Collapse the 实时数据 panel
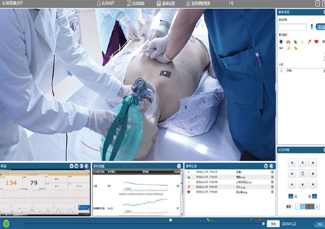Screen dimensions: 325x229 (179, 166)
